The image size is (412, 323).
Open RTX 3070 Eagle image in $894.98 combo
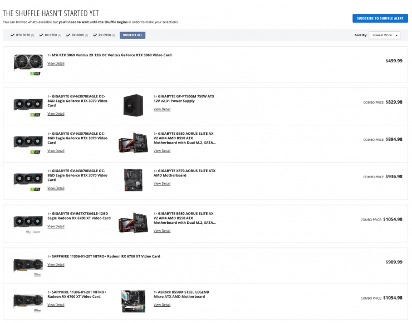pyautogui.click(x=28, y=144)
